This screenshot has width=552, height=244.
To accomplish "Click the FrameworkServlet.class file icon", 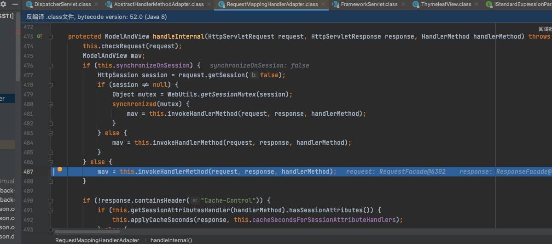I will point(336,5).
